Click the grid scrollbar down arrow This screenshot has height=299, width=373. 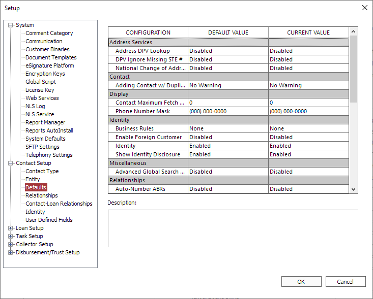[353, 189]
